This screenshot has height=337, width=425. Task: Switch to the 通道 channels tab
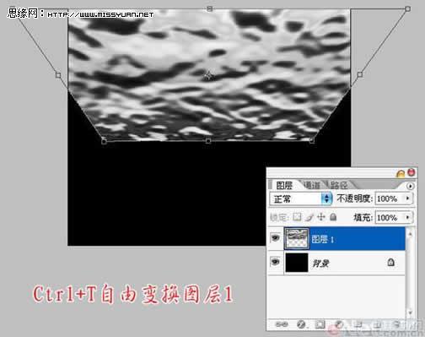coord(312,185)
